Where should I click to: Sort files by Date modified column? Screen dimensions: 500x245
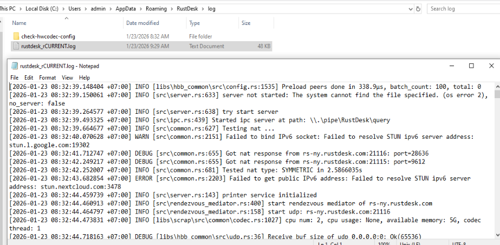(142, 23)
